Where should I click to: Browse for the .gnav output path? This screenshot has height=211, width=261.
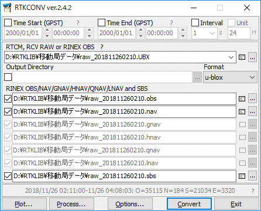point(252,124)
